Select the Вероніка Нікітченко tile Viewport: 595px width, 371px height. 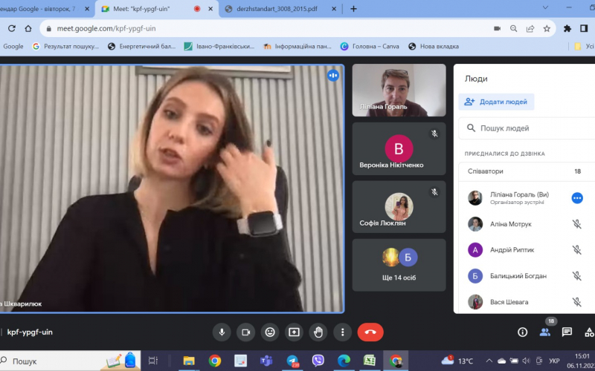click(399, 149)
